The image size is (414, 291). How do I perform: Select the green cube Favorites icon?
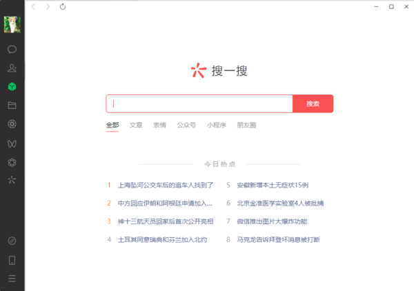(x=12, y=86)
